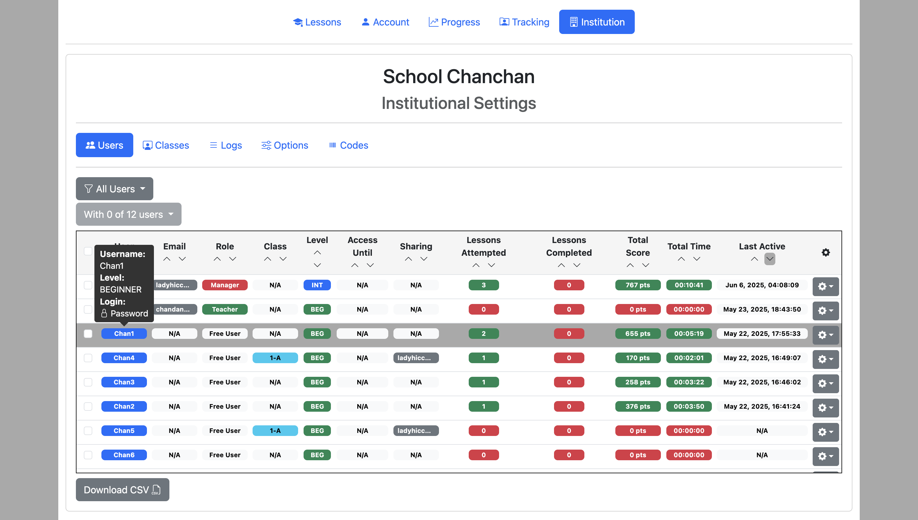The width and height of the screenshot is (918, 520).
Task: Select the Chan3 row checkbox
Action: (88, 382)
